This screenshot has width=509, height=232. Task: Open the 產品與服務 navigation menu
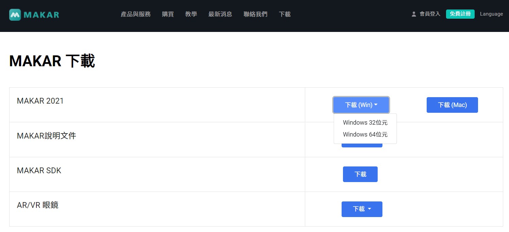tap(135, 14)
